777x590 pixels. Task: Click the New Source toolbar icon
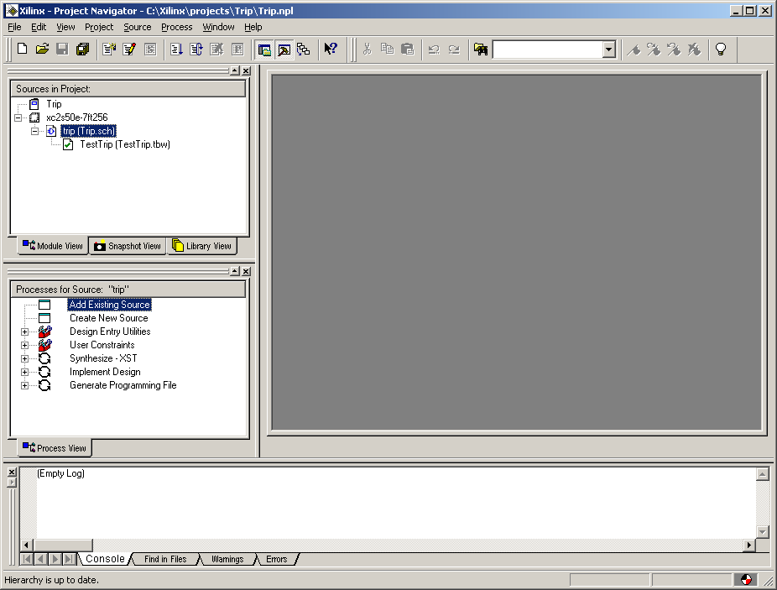[x=109, y=50]
